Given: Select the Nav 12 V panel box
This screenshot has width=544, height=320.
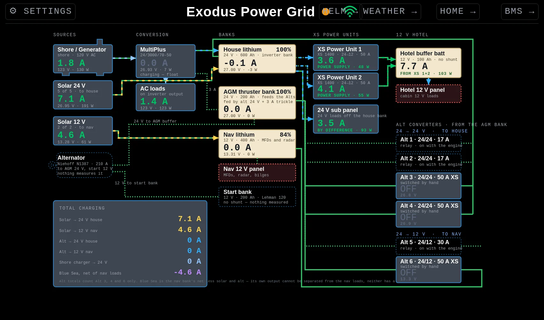Looking at the screenshot, I should (257, 172).
